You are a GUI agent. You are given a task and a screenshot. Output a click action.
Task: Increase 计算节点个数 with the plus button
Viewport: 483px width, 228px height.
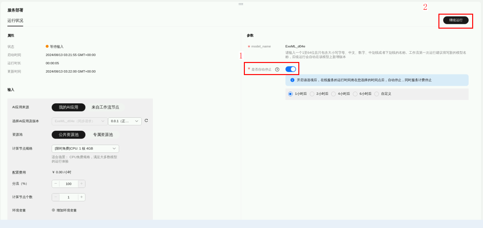pyautogui.click(x=82, y=197)
